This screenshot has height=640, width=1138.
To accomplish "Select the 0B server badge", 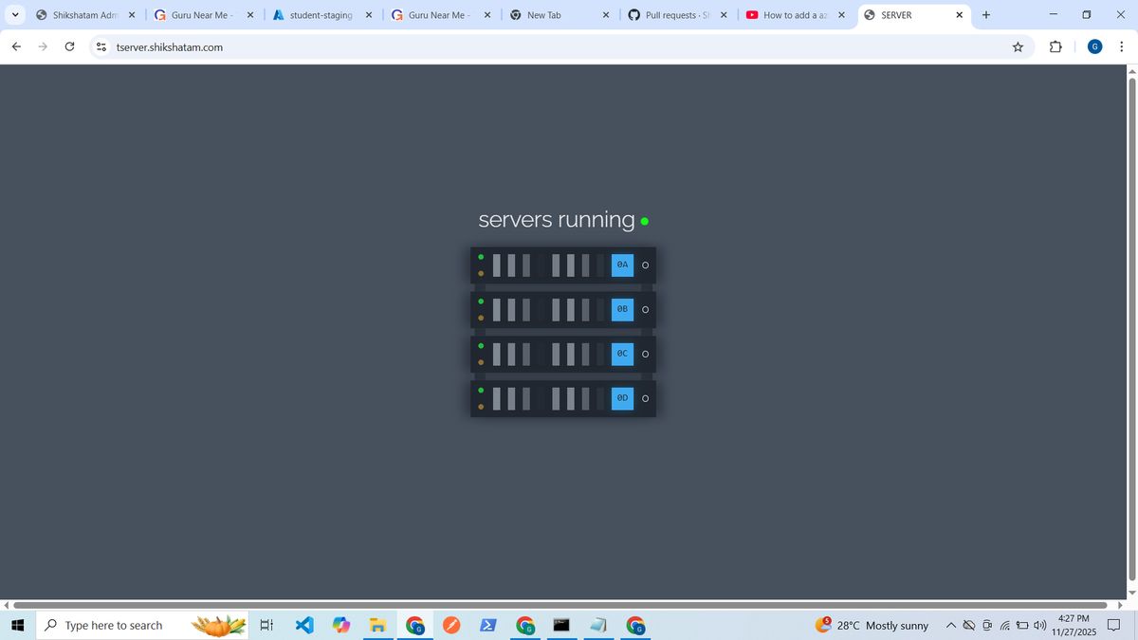I will (x=621, y=309).
